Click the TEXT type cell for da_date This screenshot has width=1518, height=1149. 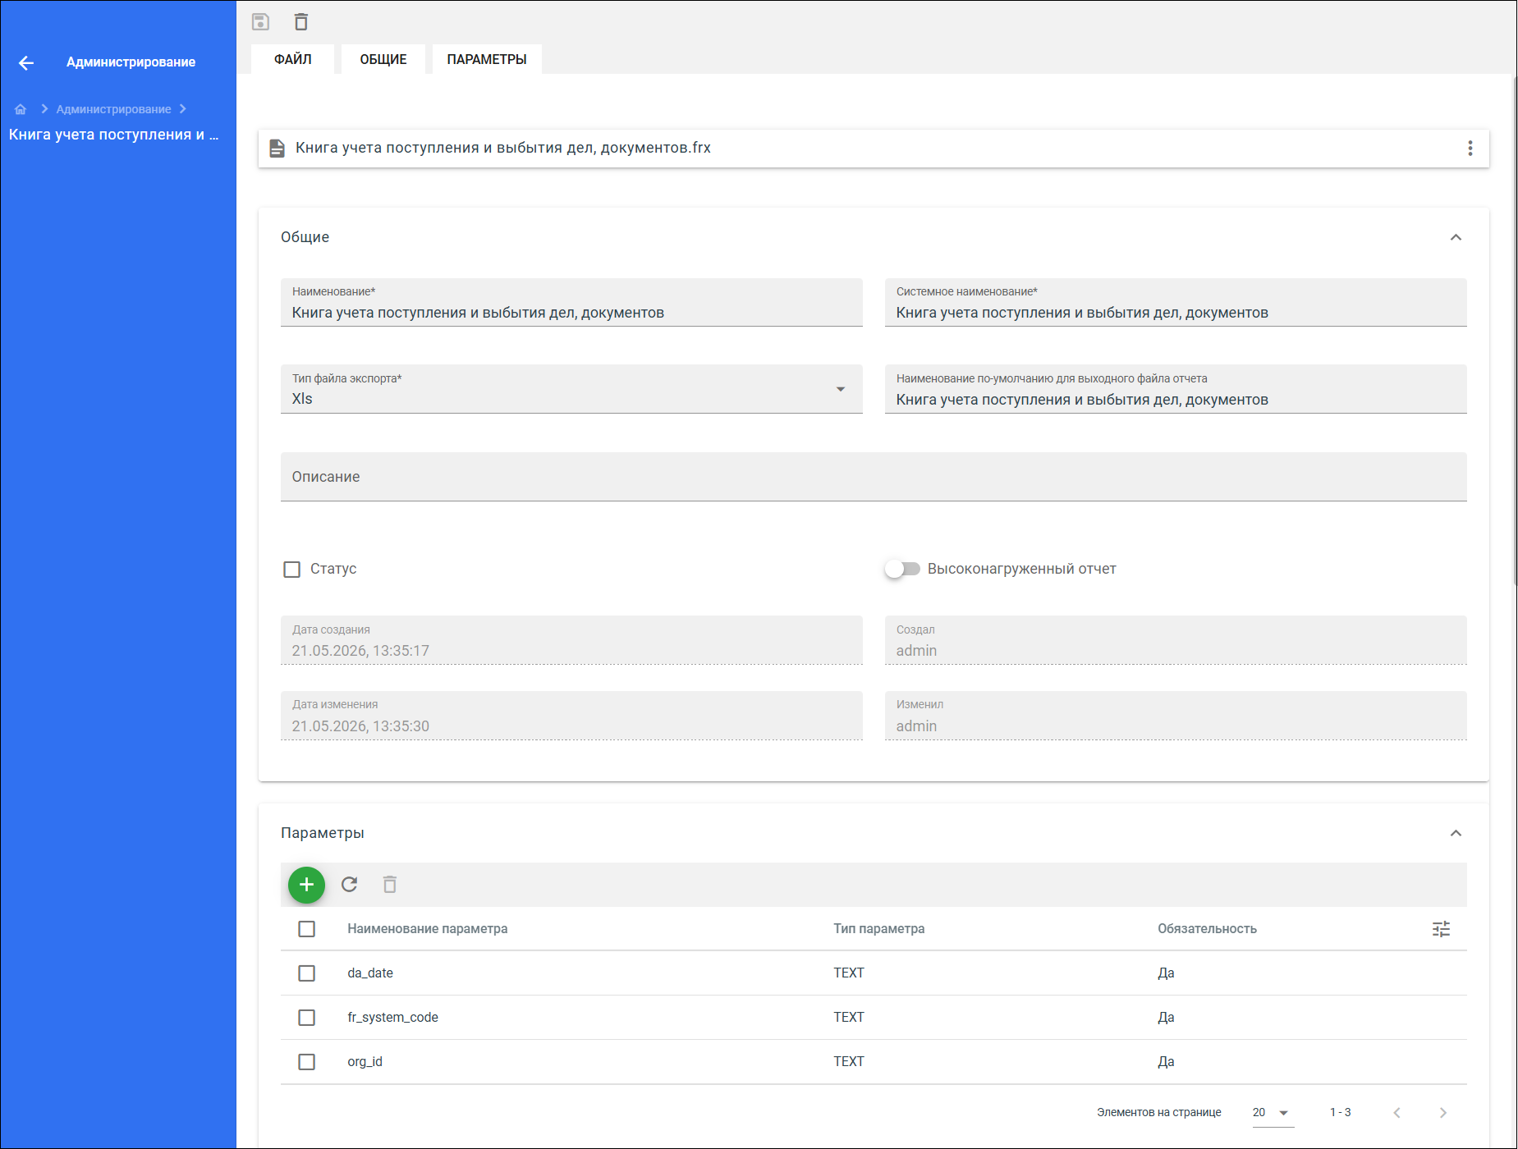tap(849, 973)
